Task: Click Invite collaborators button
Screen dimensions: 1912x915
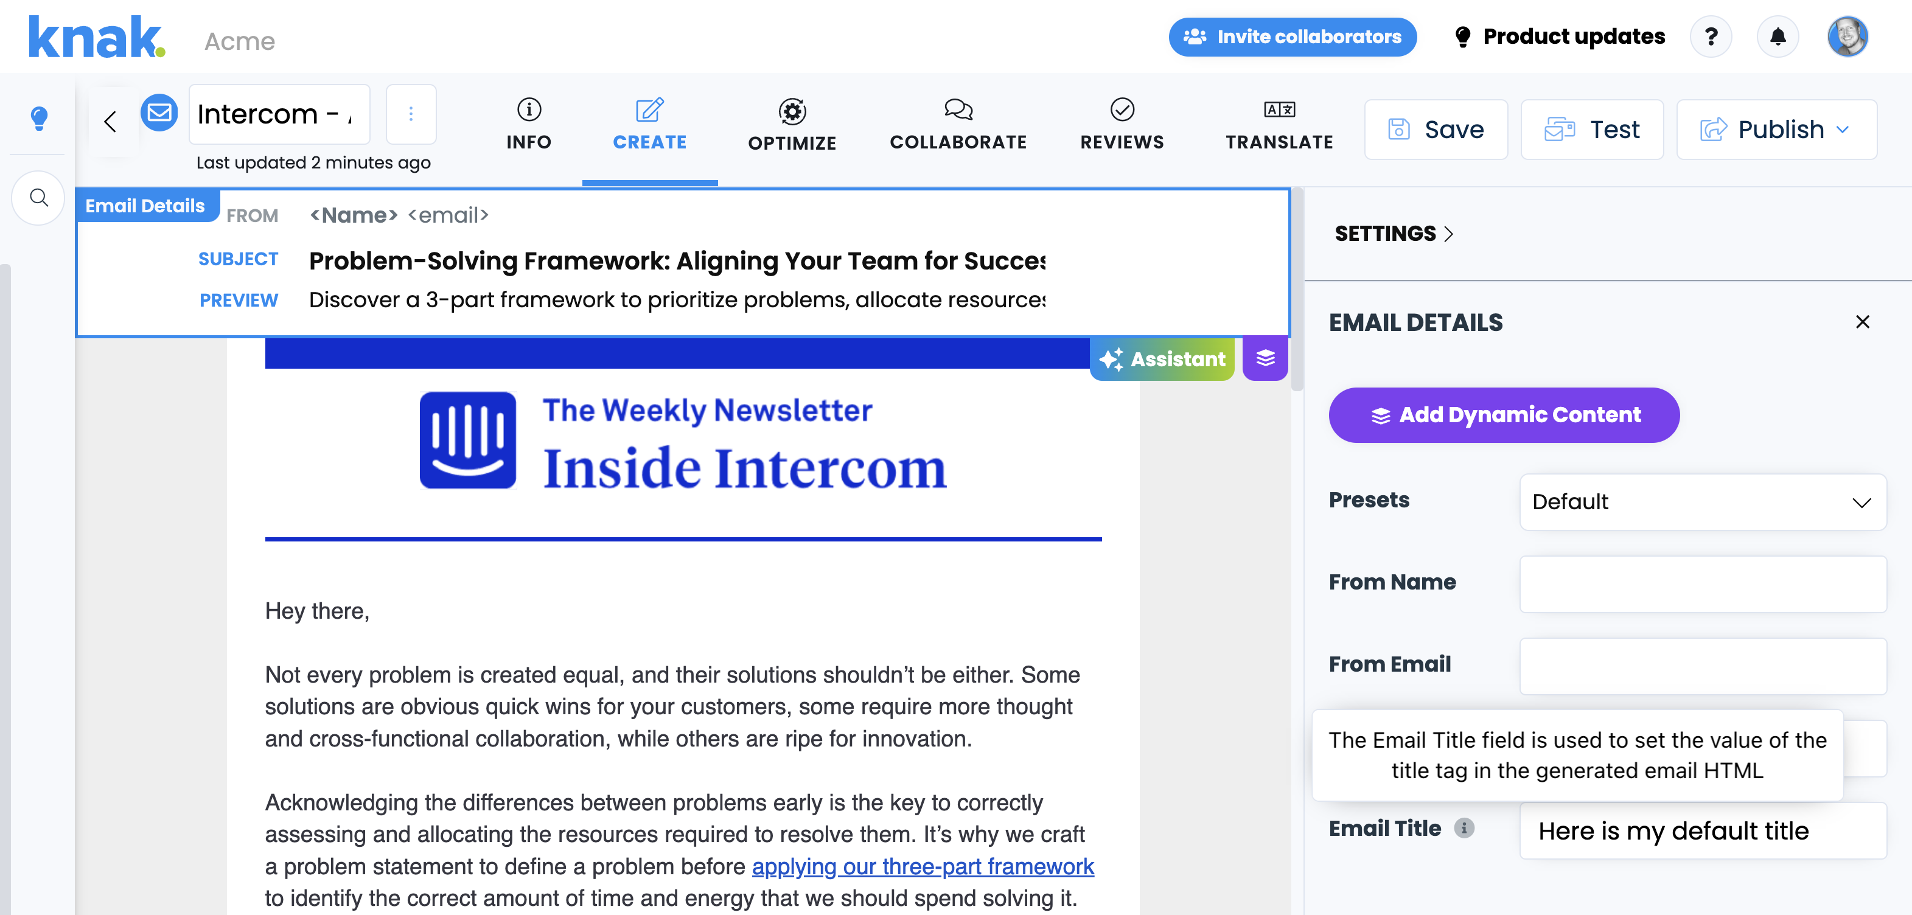Action: [1293, 37]
